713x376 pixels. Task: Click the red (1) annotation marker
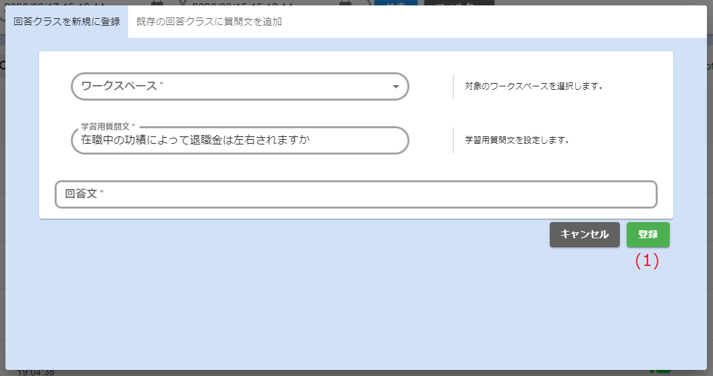[x=647, y=261]
